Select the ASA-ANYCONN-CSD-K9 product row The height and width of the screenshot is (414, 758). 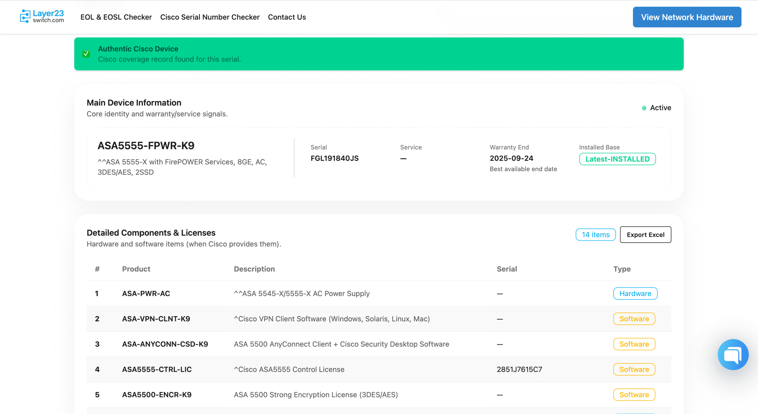click(165, 344)
